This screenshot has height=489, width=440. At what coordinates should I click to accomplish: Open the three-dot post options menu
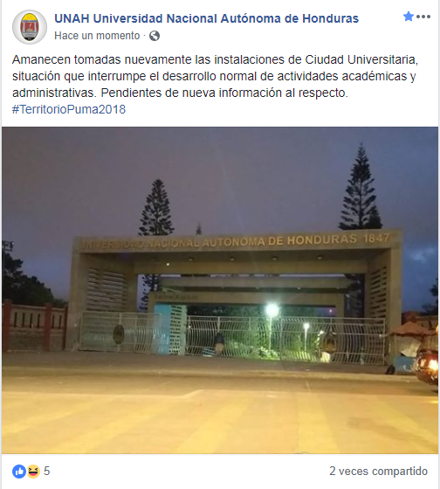pyautogui.click(x=423, y=17)
